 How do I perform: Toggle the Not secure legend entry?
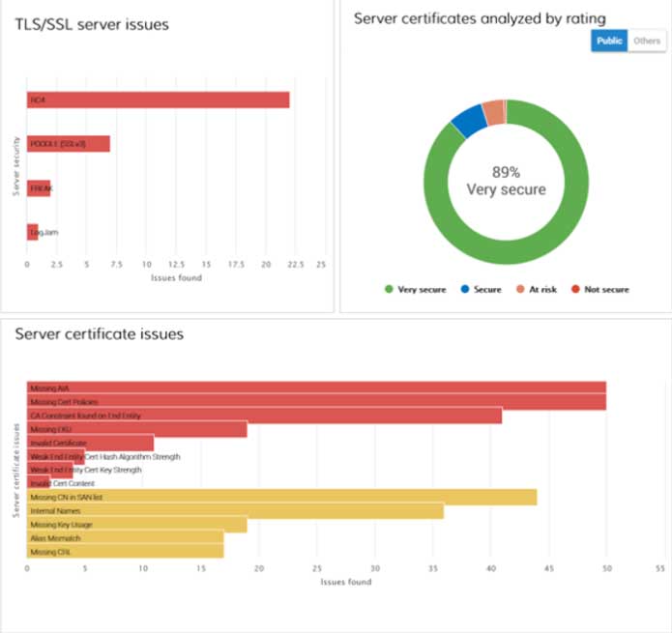click(x=600, y=290)
